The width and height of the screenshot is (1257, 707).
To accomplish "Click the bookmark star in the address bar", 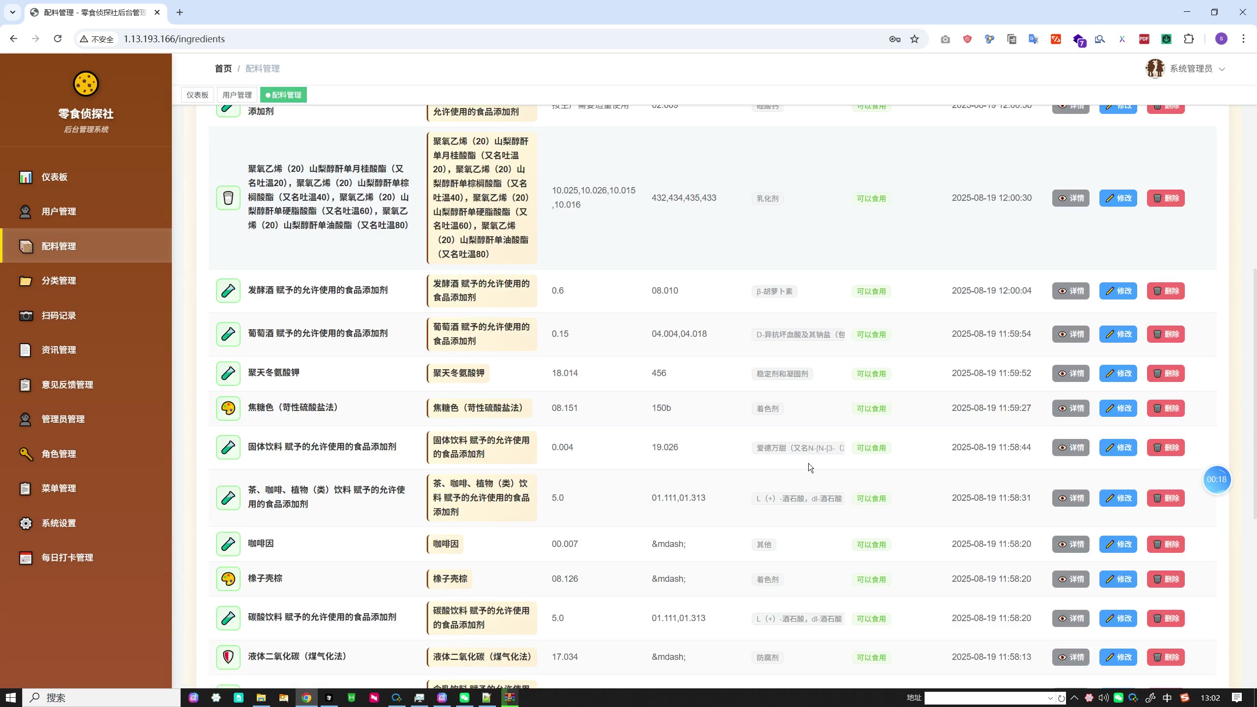I will pos(914,39).
